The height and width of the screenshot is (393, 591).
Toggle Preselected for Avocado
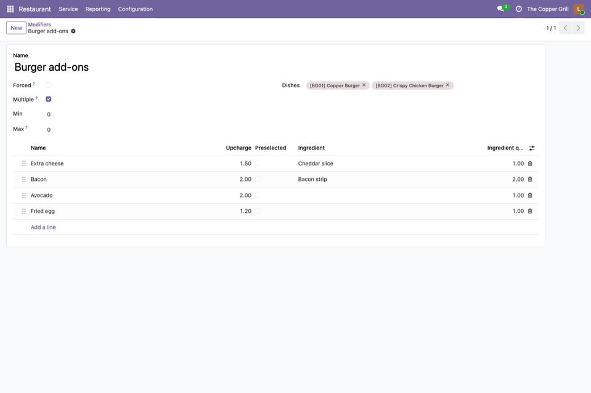click(x=258, y=195)
